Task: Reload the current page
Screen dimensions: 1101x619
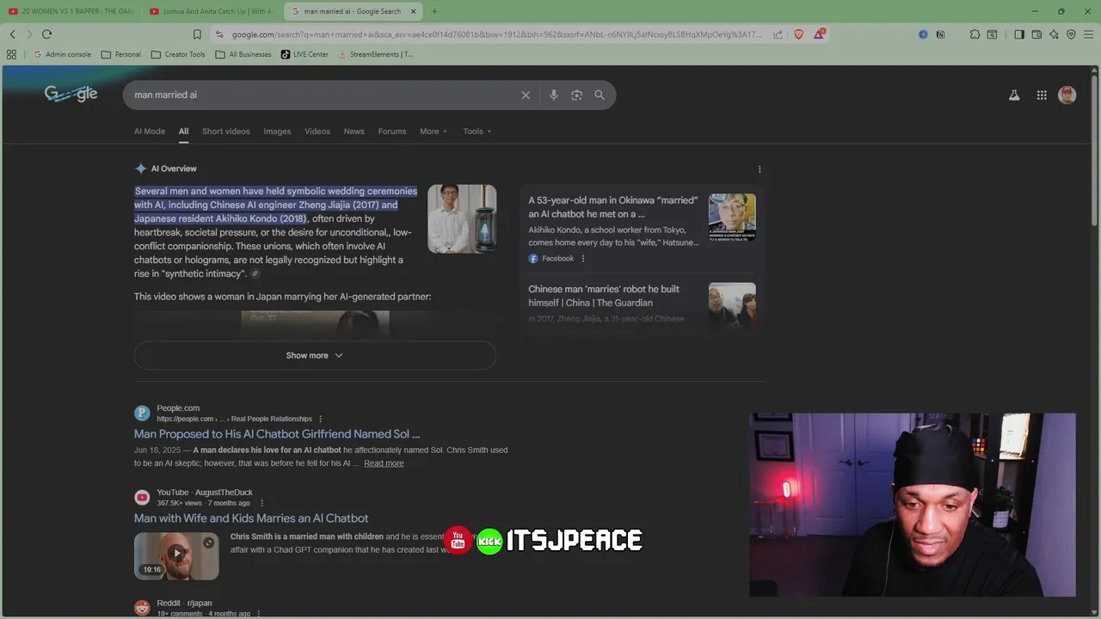Action: pos(46,34)
